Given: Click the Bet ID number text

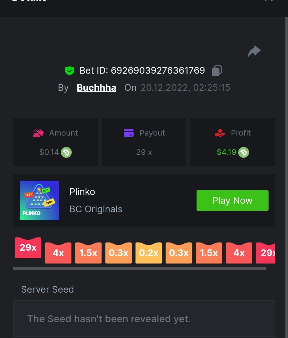Looking at the screenshot, I should [158, 70].
